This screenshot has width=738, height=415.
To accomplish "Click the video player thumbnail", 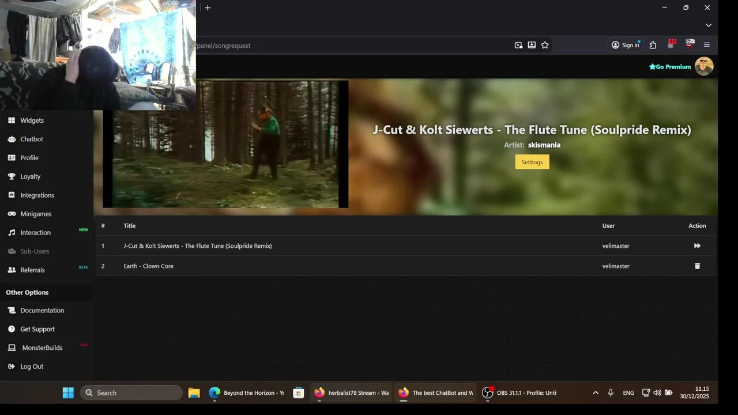I will coord(225,144).
